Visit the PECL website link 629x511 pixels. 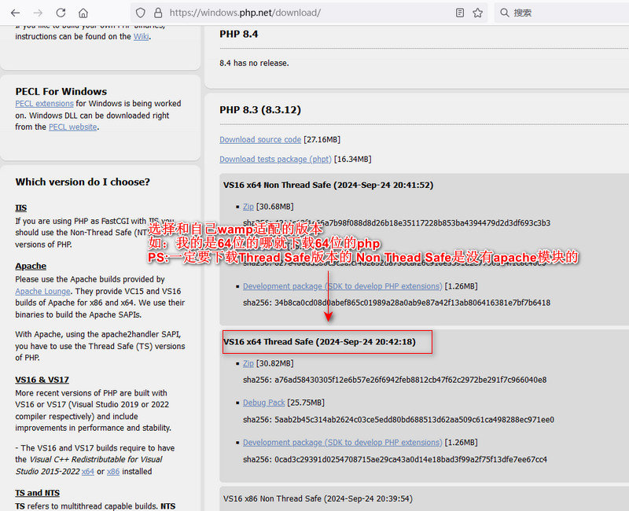[73, 127]
